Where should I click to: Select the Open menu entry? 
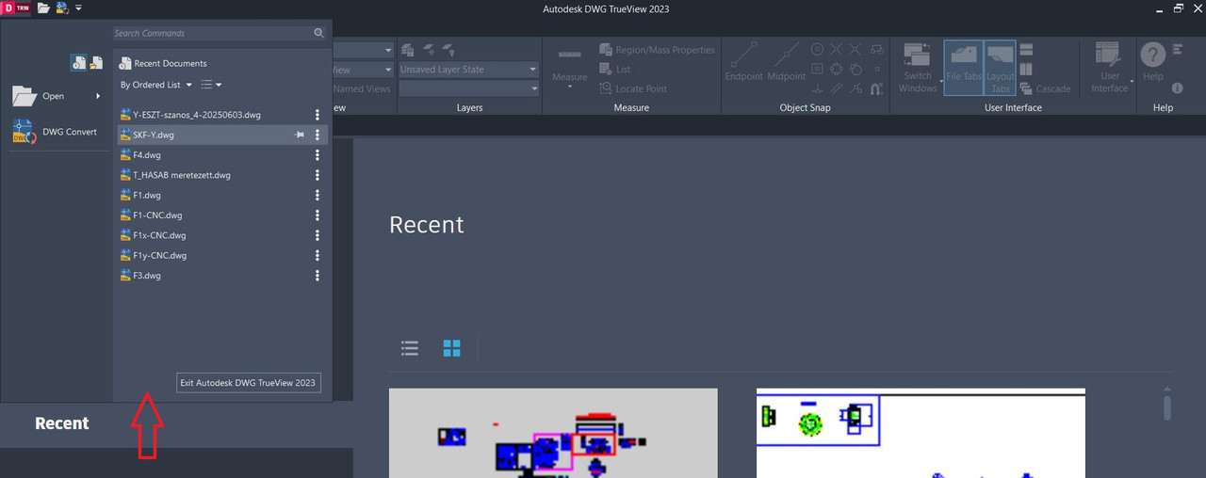point(57,96)
